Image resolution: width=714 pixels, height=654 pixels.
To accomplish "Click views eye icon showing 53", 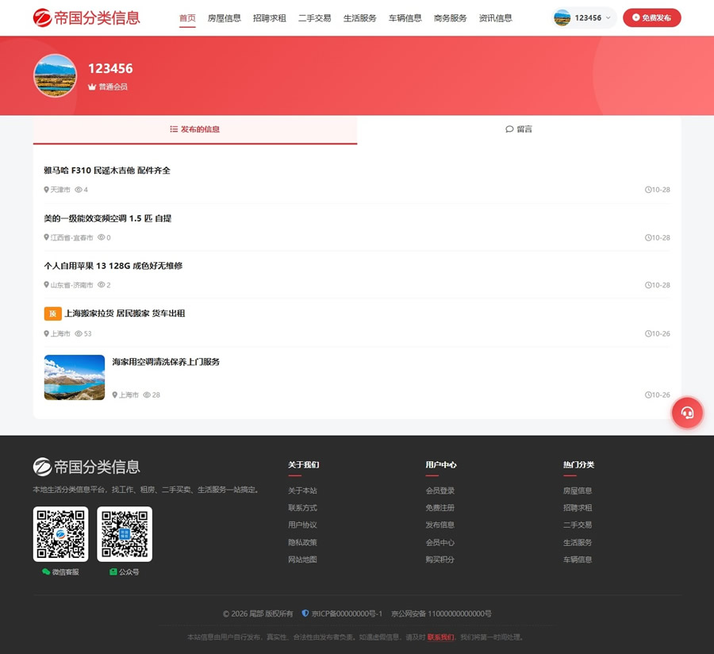I will pos(79,333).
